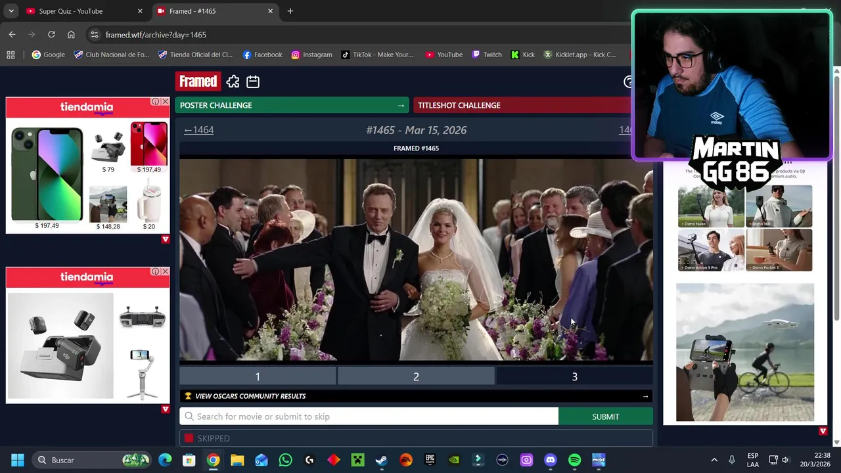Open the calendar archive icon in Framed header
The width and height of the screenshot is (841, 473).
click(x=253, y=81)
